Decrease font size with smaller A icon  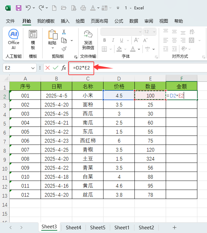pos(145,40)
